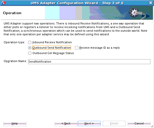This screenshot has width=154, height=128.
Task: Click the "Operation Name:" label
Action: (15, 61)
